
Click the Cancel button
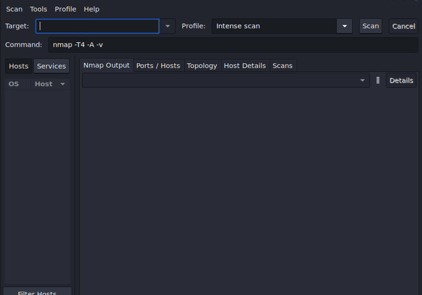(x=403, y=26)
